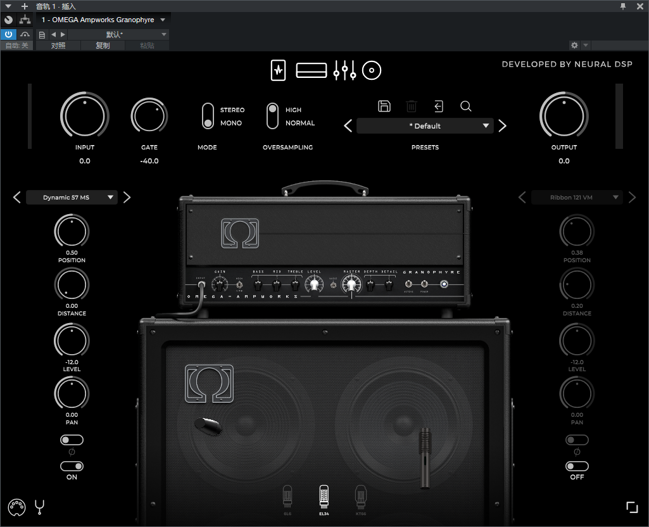Viewport: 649px width, 527px height.
Task: Open the Dynamic 57 MS microphone dropdown
Action: [72, 198]
